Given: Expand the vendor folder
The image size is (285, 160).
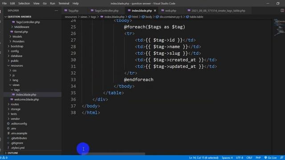Looking at the screenshot, I should (x=15, y=119).
